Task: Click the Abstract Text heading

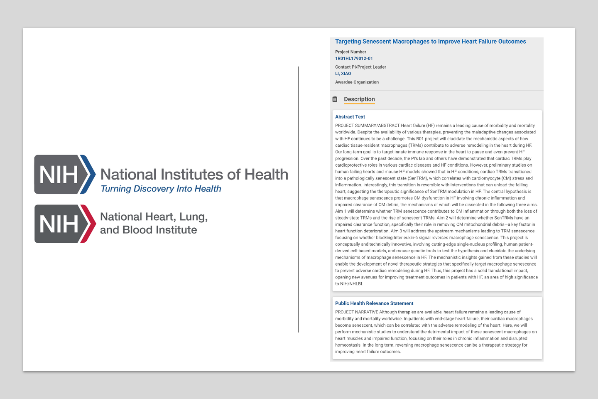Action: [350, 117]
